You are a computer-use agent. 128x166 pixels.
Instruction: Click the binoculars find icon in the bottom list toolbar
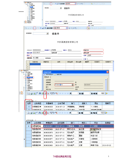40,113
